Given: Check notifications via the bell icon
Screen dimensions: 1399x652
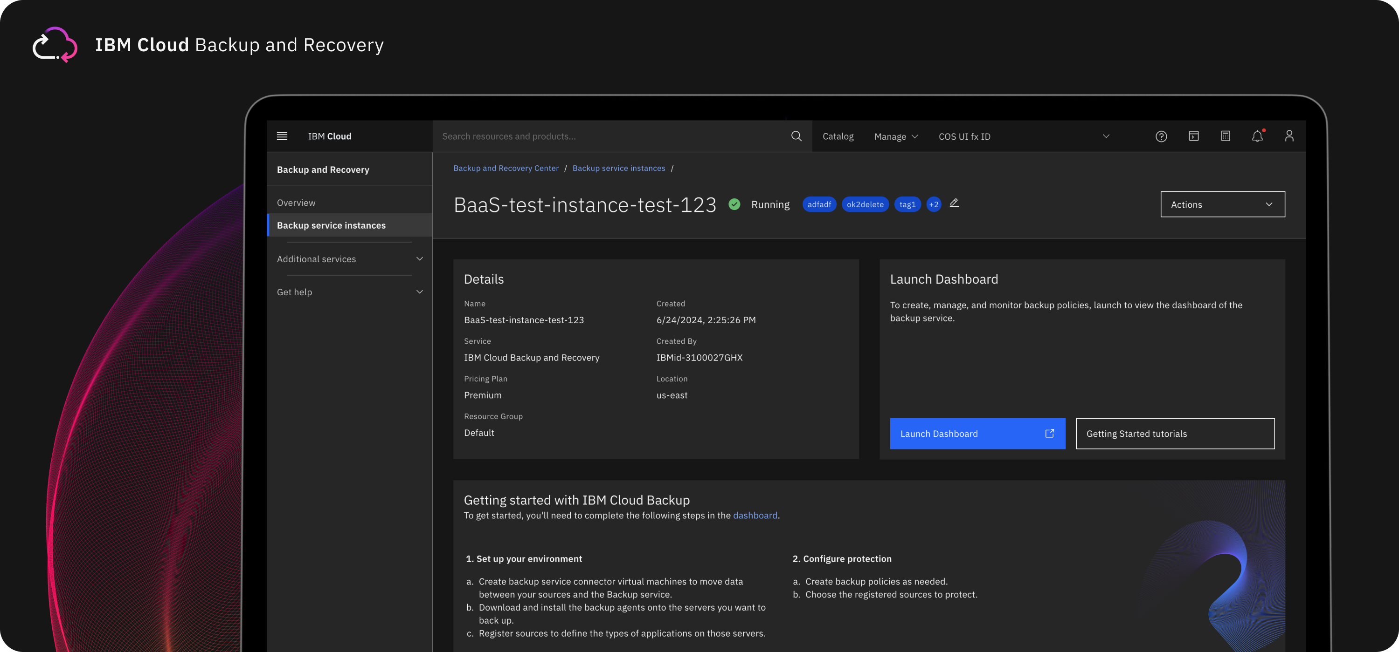Looking at the screenshot, I should tap(1257, 136).
